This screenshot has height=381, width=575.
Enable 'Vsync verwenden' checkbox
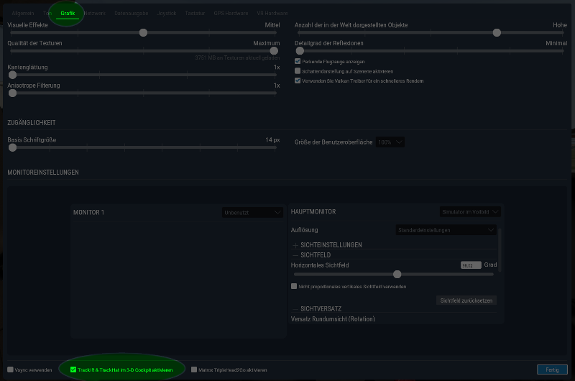[10, 369]
